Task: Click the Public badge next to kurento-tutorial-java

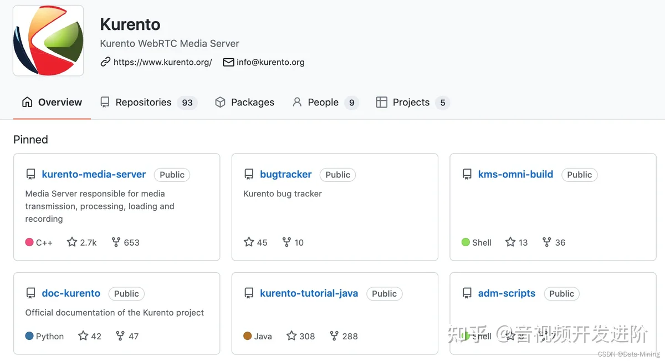Action: [x=384, y=293]
